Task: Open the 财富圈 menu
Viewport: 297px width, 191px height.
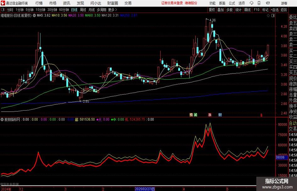Action: 113,3
